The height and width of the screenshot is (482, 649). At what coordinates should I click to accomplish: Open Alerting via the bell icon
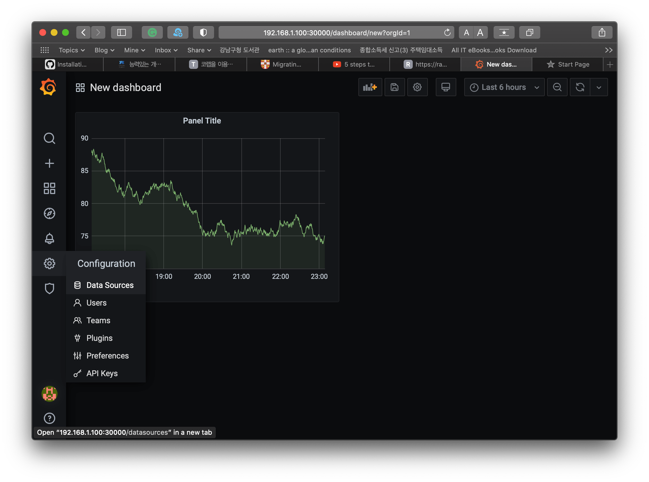49,238
